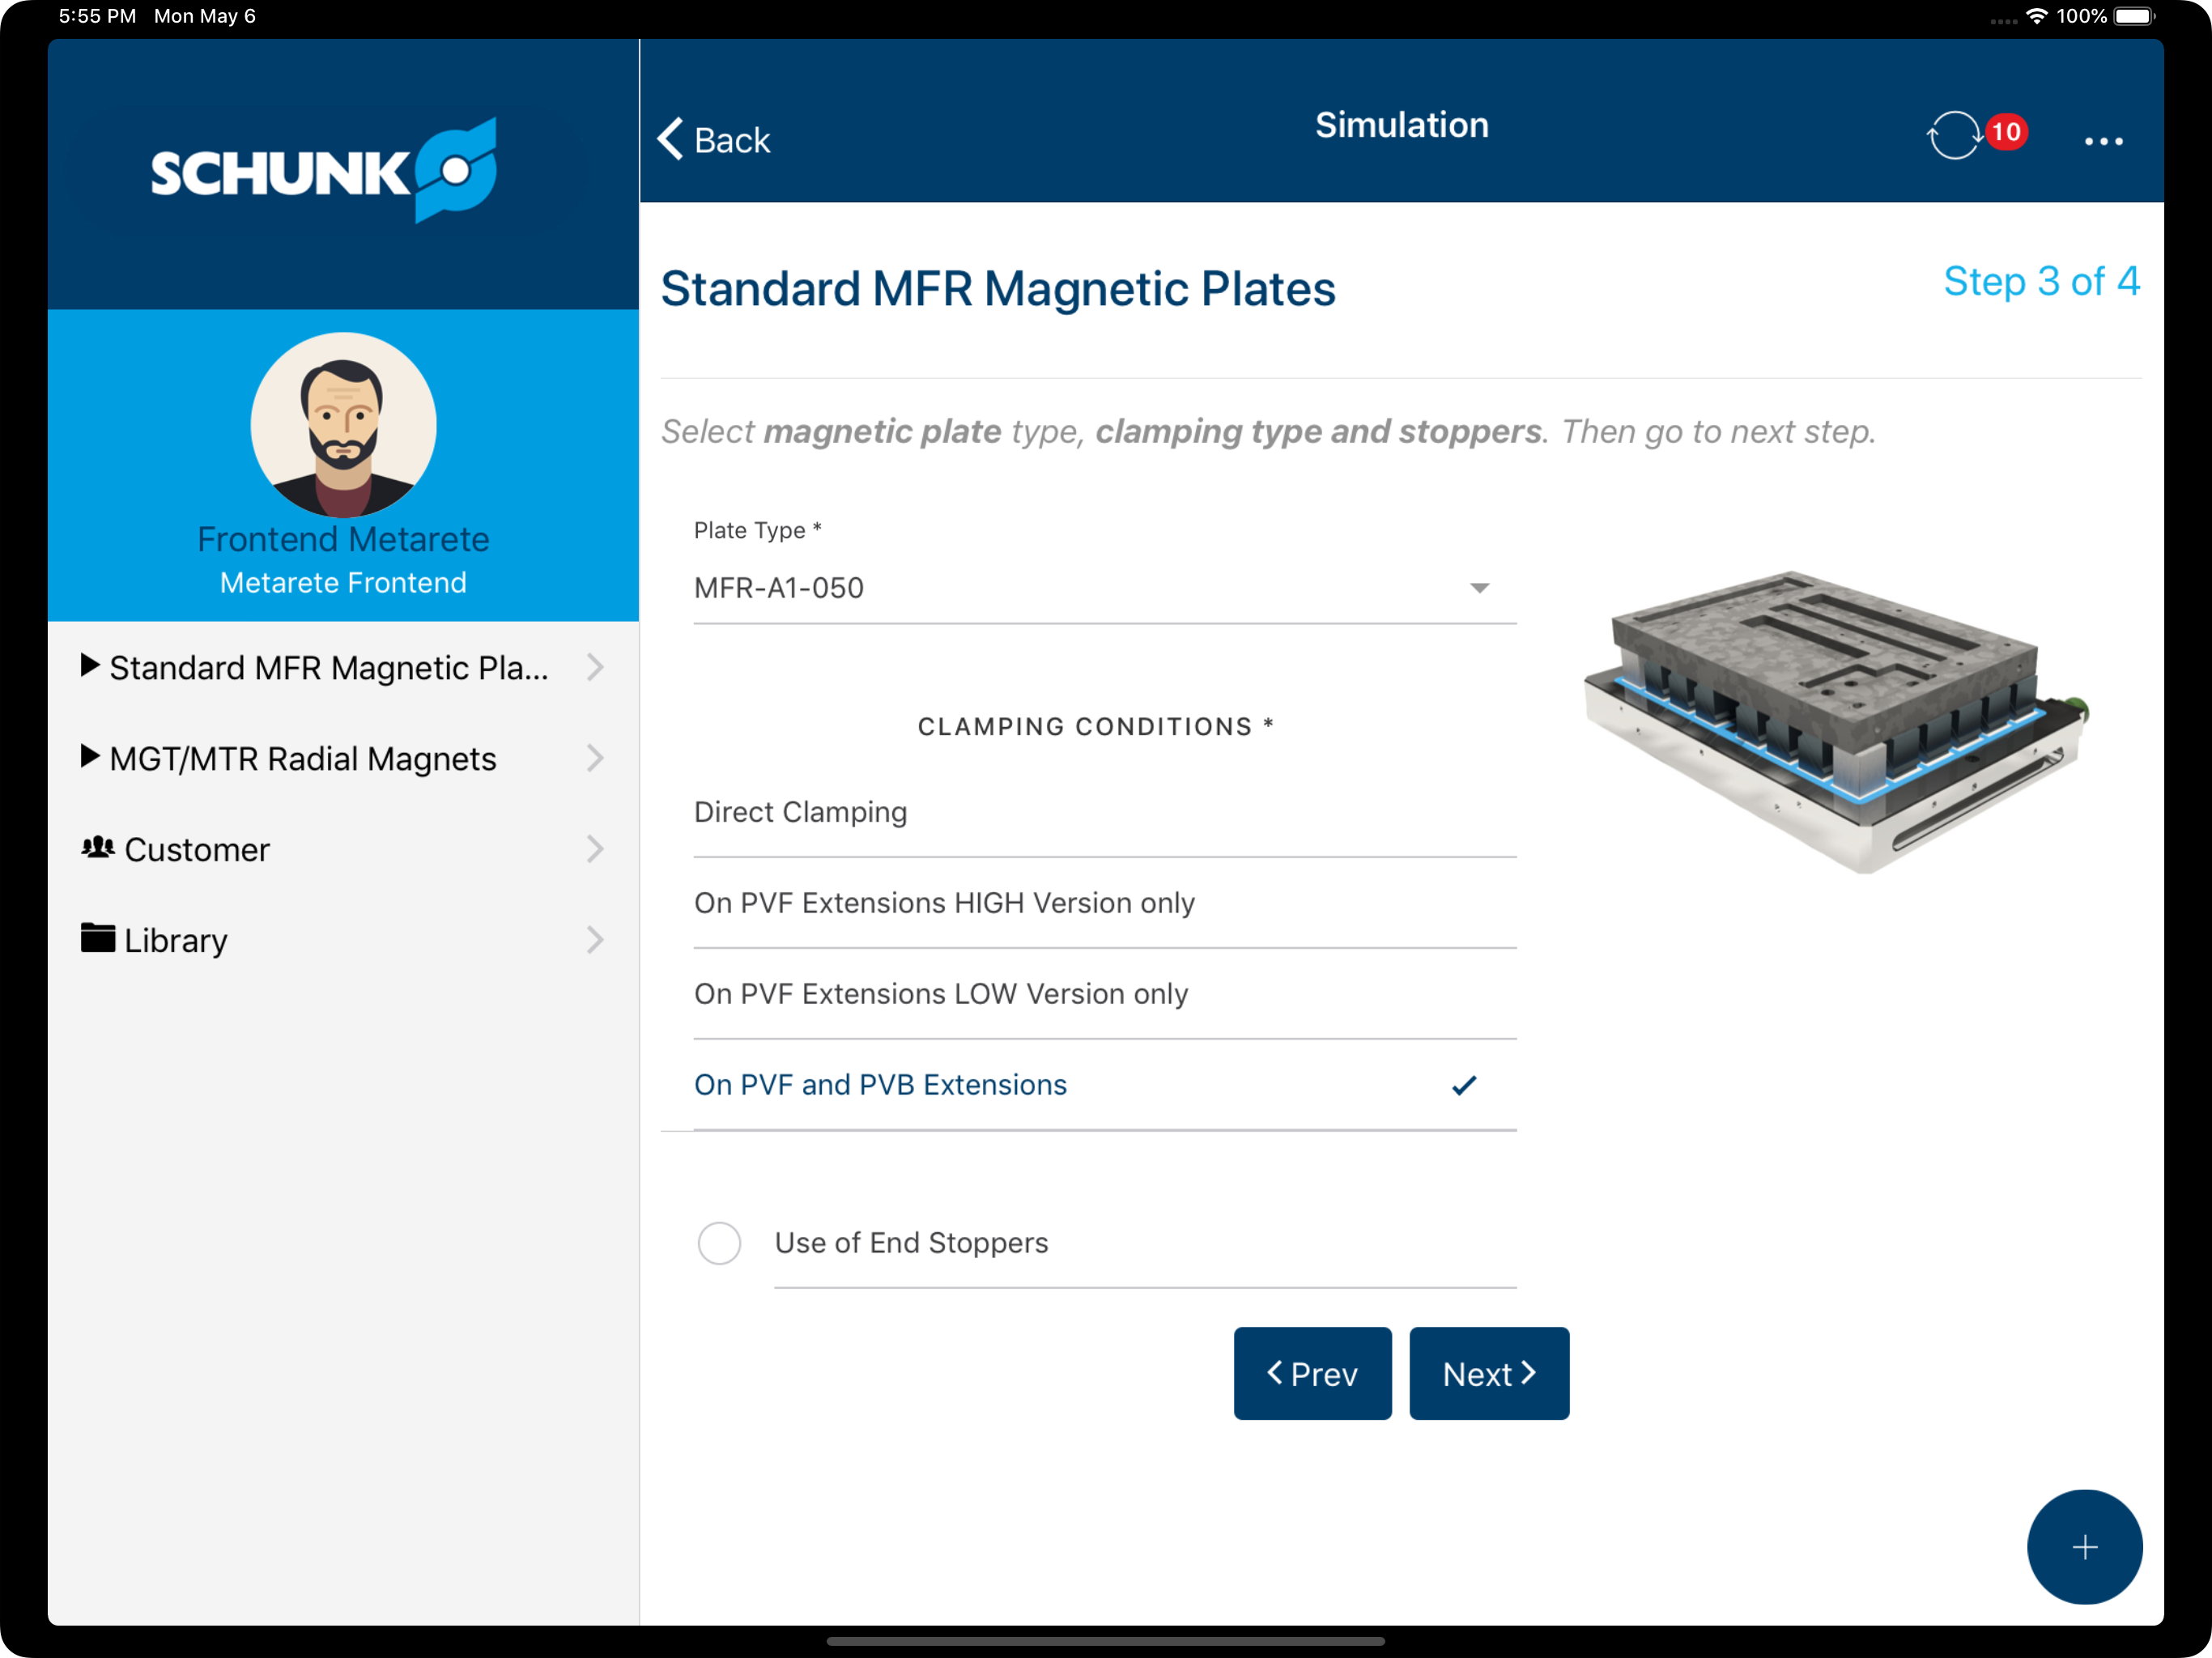Enable Use of End Stoppers radio
2212x1658 pixels.
[719, 1243]
